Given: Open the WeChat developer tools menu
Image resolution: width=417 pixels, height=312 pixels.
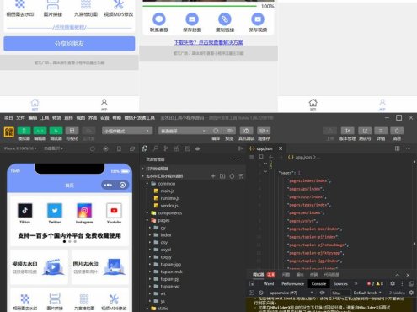Looking at the screenshot, I should [x=140, y=118].
